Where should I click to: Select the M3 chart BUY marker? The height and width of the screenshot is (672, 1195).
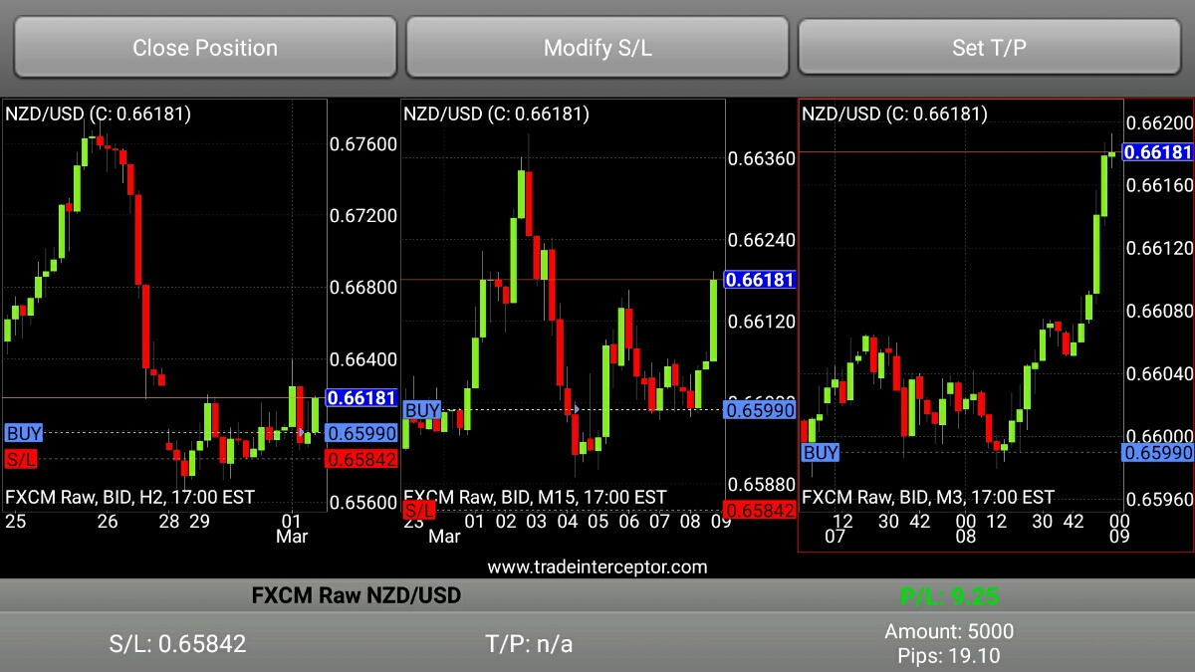821,453
